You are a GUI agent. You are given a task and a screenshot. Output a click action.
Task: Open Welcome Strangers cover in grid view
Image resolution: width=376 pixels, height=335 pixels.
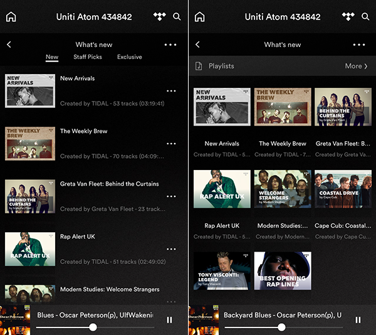283,189
